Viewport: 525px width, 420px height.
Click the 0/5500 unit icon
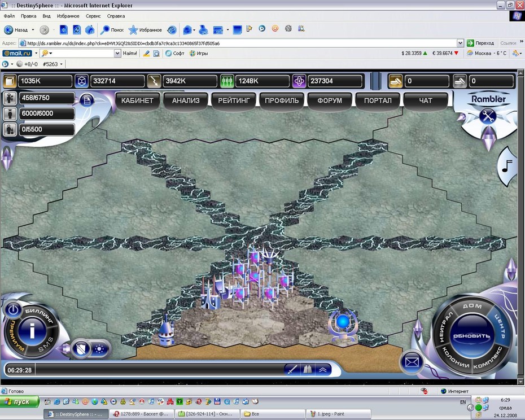click(x=10, y=129)
